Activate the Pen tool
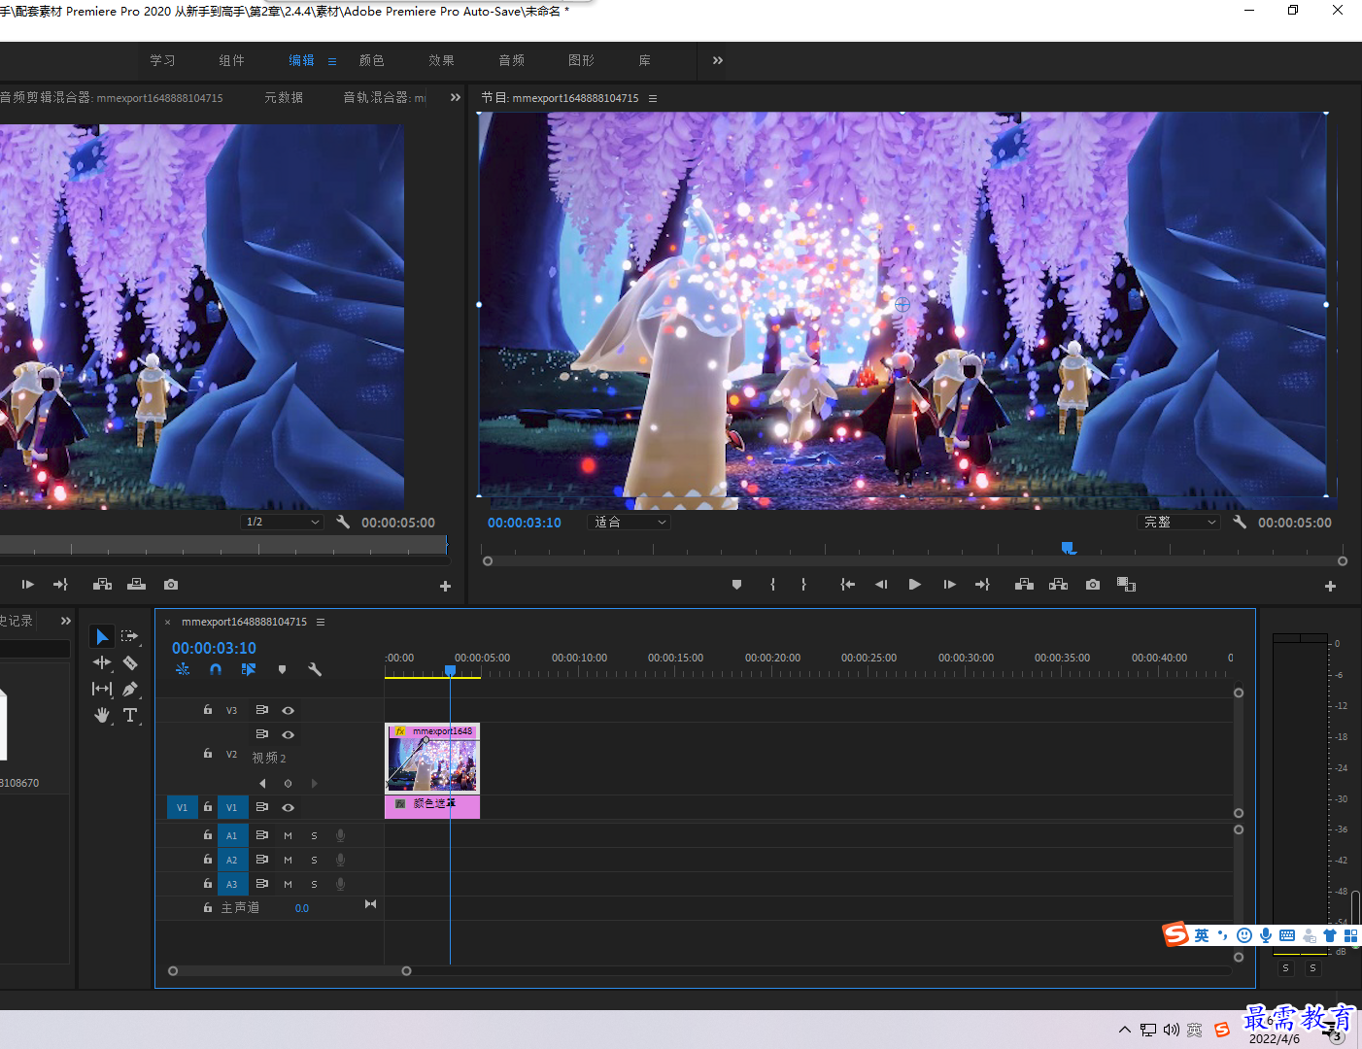This screenshot has height=1049, width=1362. (130, 689)
